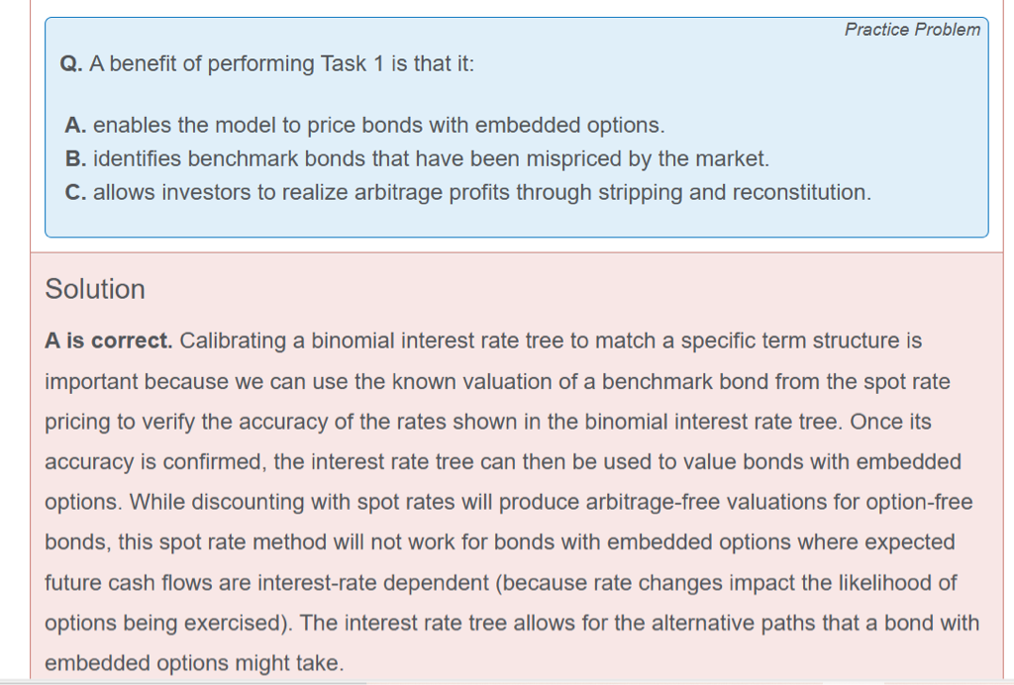Click "Task 1" in the question text
The image size is (1014, 685).
click(361, 64)
